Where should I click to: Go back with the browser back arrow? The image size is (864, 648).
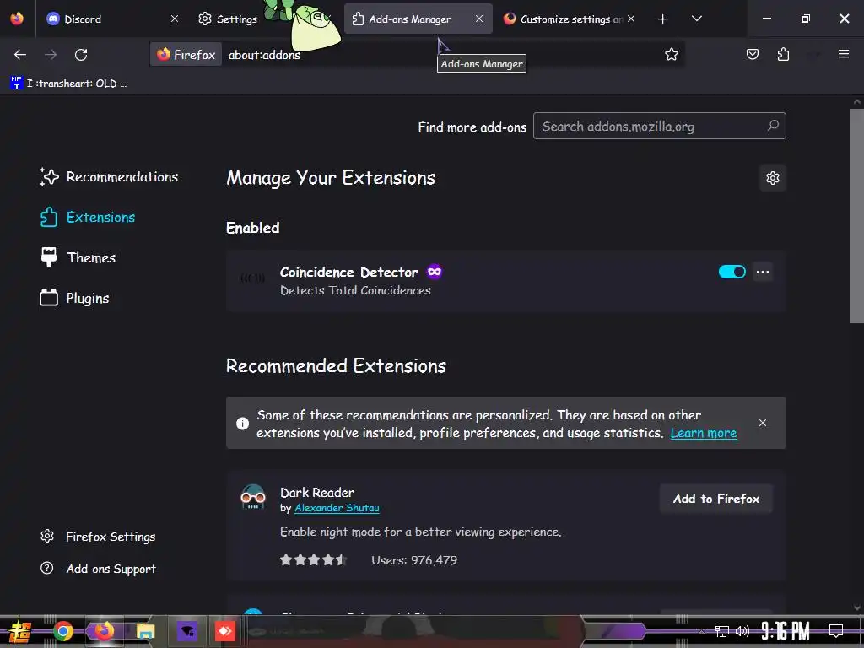click(x=20, y=55)
